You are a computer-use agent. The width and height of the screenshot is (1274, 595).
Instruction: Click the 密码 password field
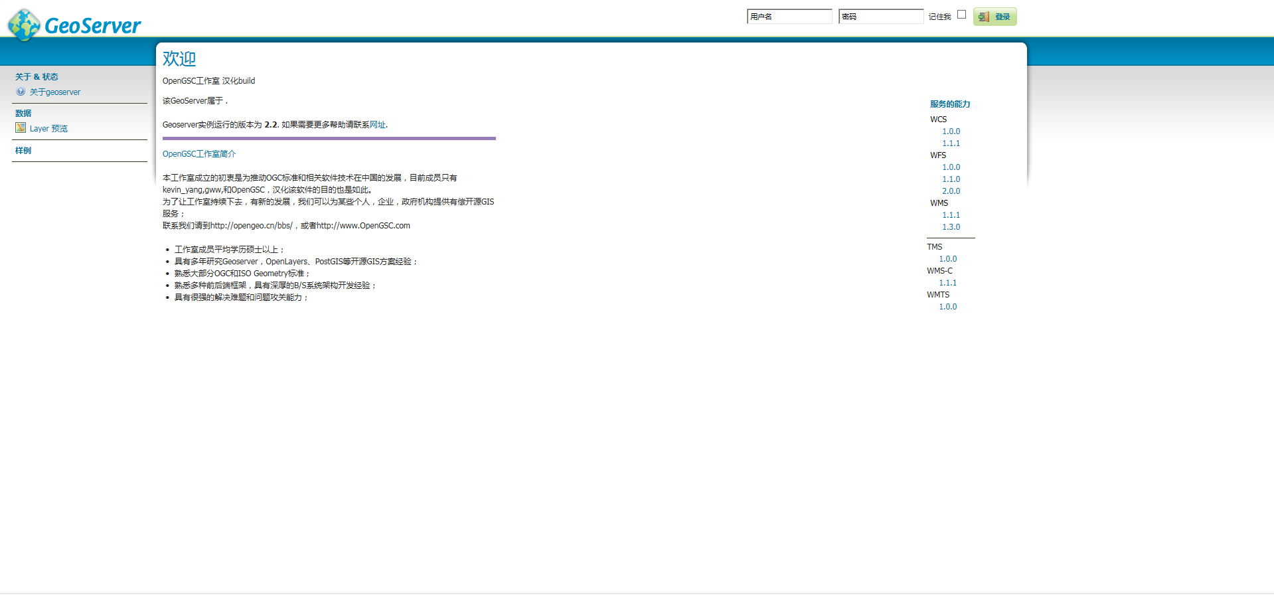pos(881,17)
